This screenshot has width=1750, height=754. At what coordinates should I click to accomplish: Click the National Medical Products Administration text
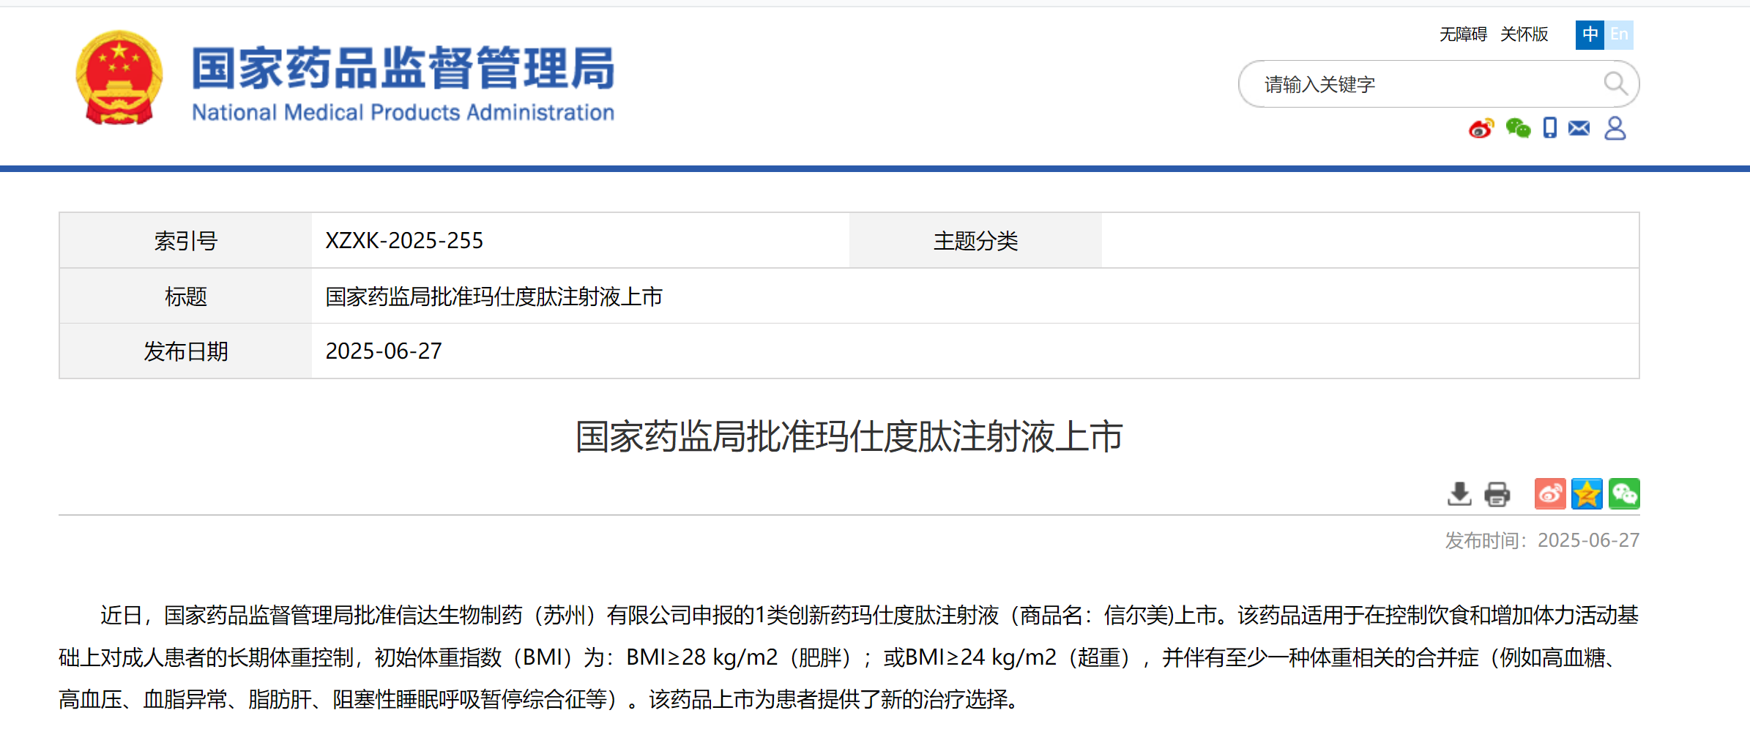(403, 113)
